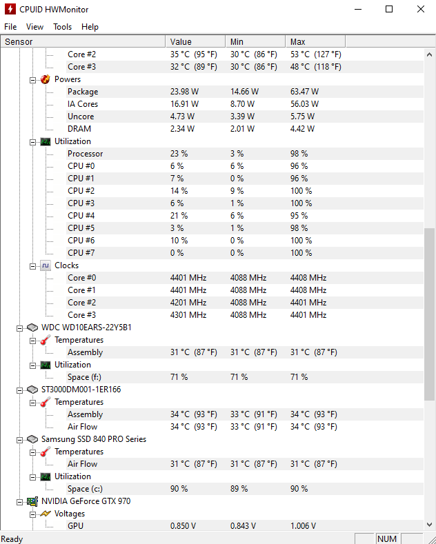Image resolution: width=436 pixels, height=544 pixels.
Task: Click the GTX 970 Voltages lightning icon
Action: (46, 514)
